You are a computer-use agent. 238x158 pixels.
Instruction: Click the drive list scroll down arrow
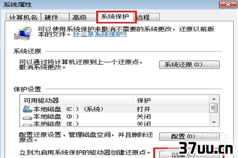[x=214, y=122]
